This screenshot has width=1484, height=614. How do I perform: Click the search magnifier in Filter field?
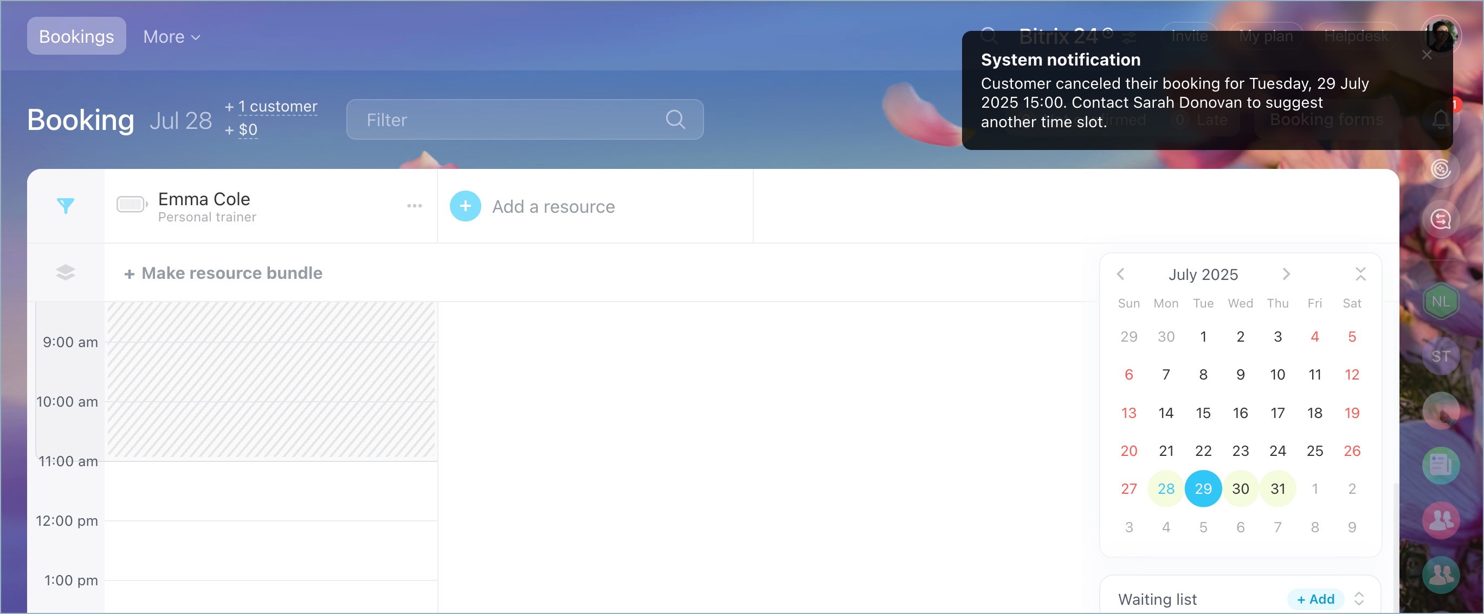click(675, 119)
